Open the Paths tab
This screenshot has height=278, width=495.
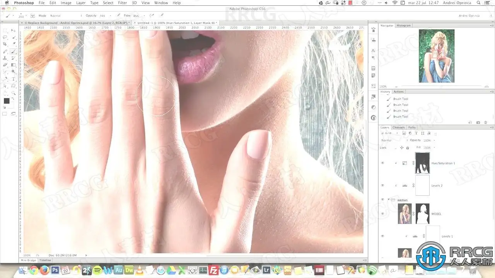412,127
